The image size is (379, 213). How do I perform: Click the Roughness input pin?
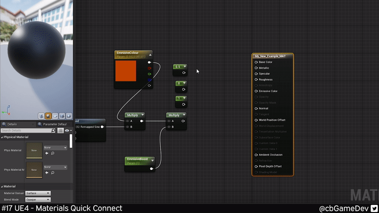point(256,80)
